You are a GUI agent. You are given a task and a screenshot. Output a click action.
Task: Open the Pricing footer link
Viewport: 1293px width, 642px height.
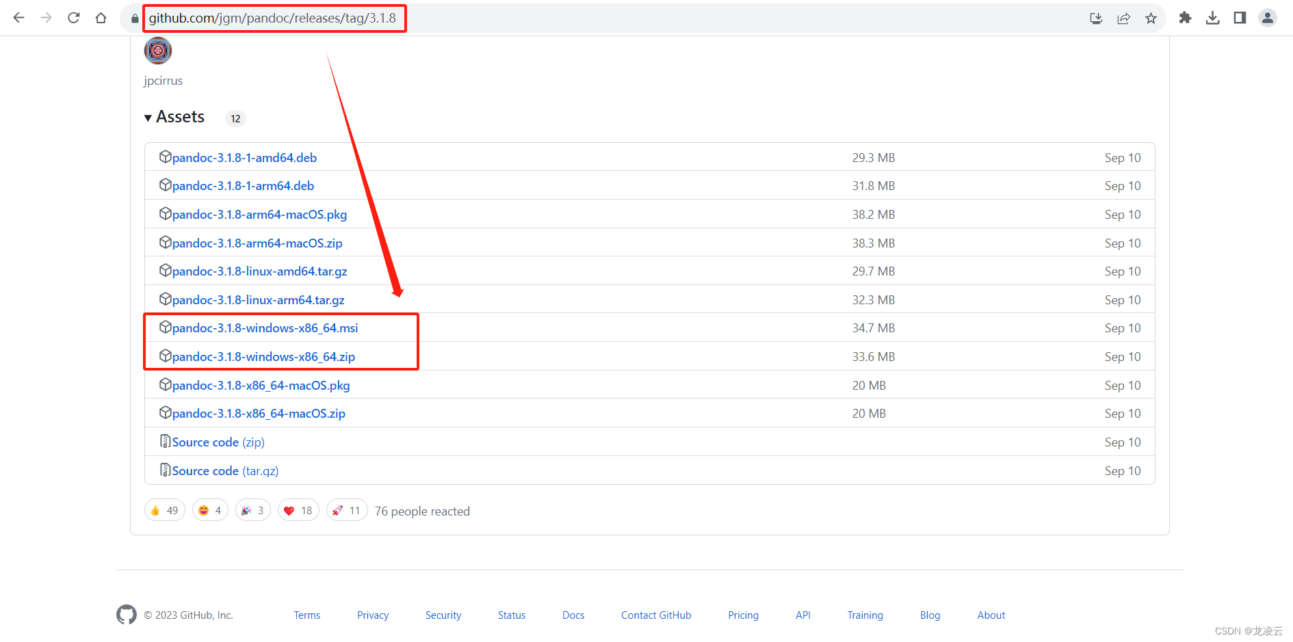click(744, 615)
